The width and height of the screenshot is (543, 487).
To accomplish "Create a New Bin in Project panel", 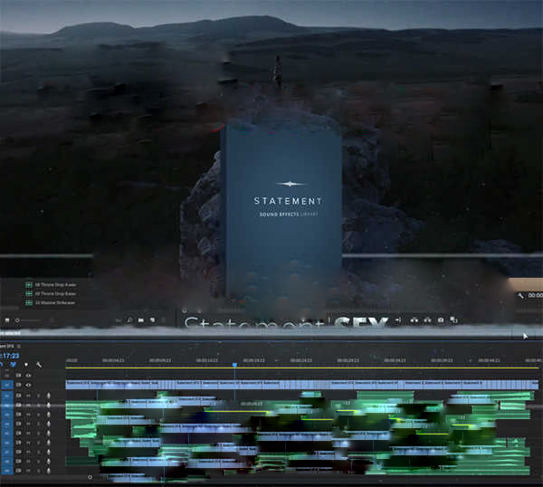I will (141, 320).
